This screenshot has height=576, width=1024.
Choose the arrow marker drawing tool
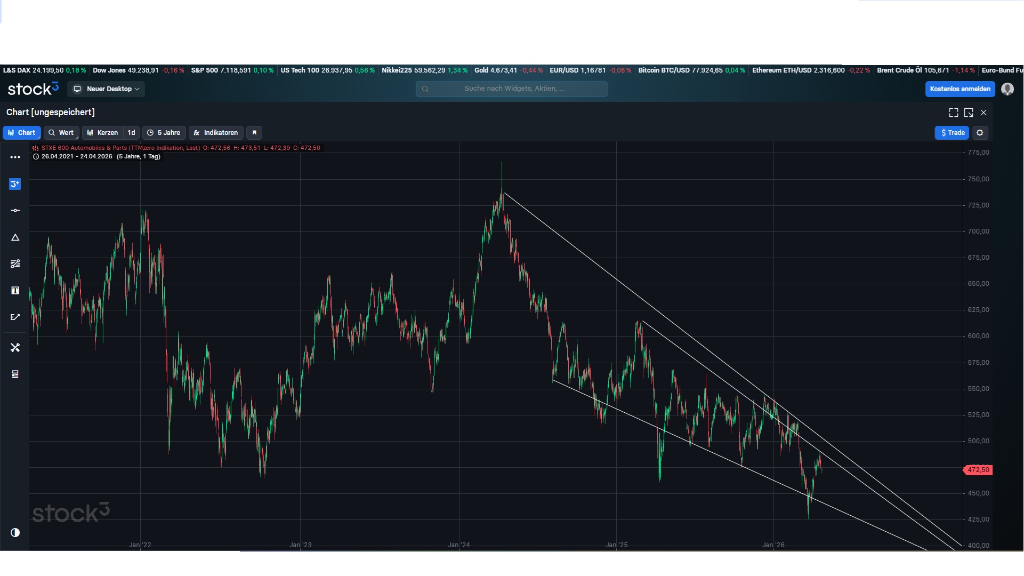pos(15,317)
